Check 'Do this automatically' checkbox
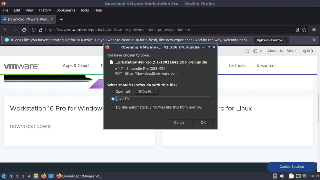320x180 pixels. coord(113,107)
